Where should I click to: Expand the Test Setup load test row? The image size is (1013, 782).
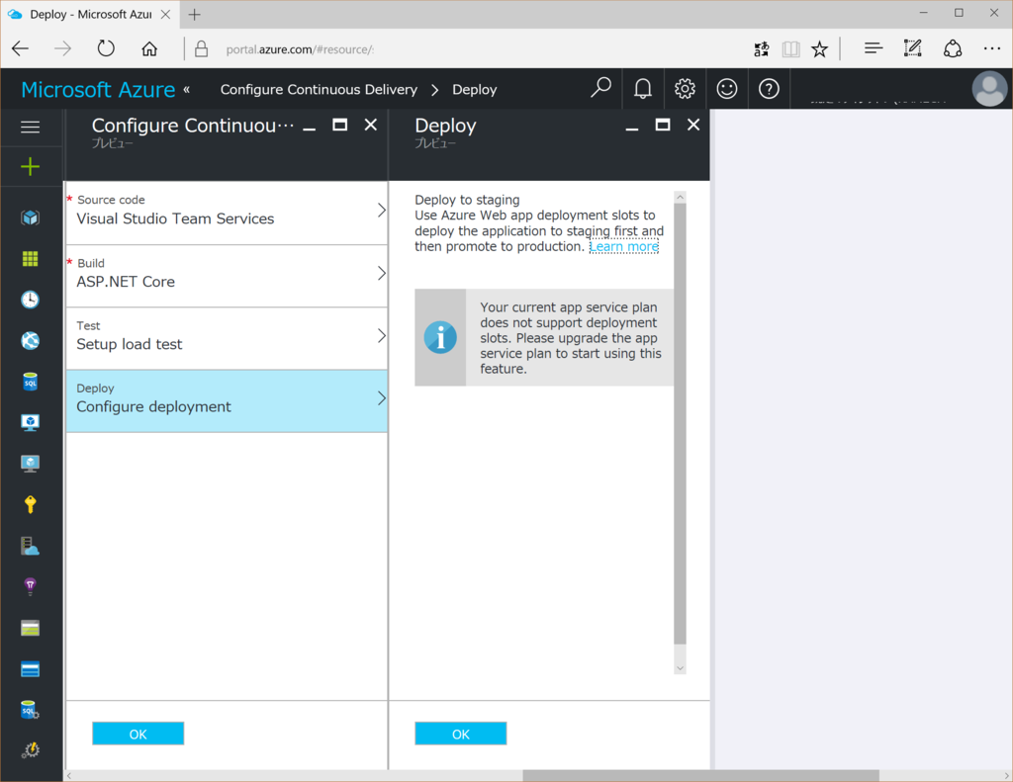(x=227, y=338)
